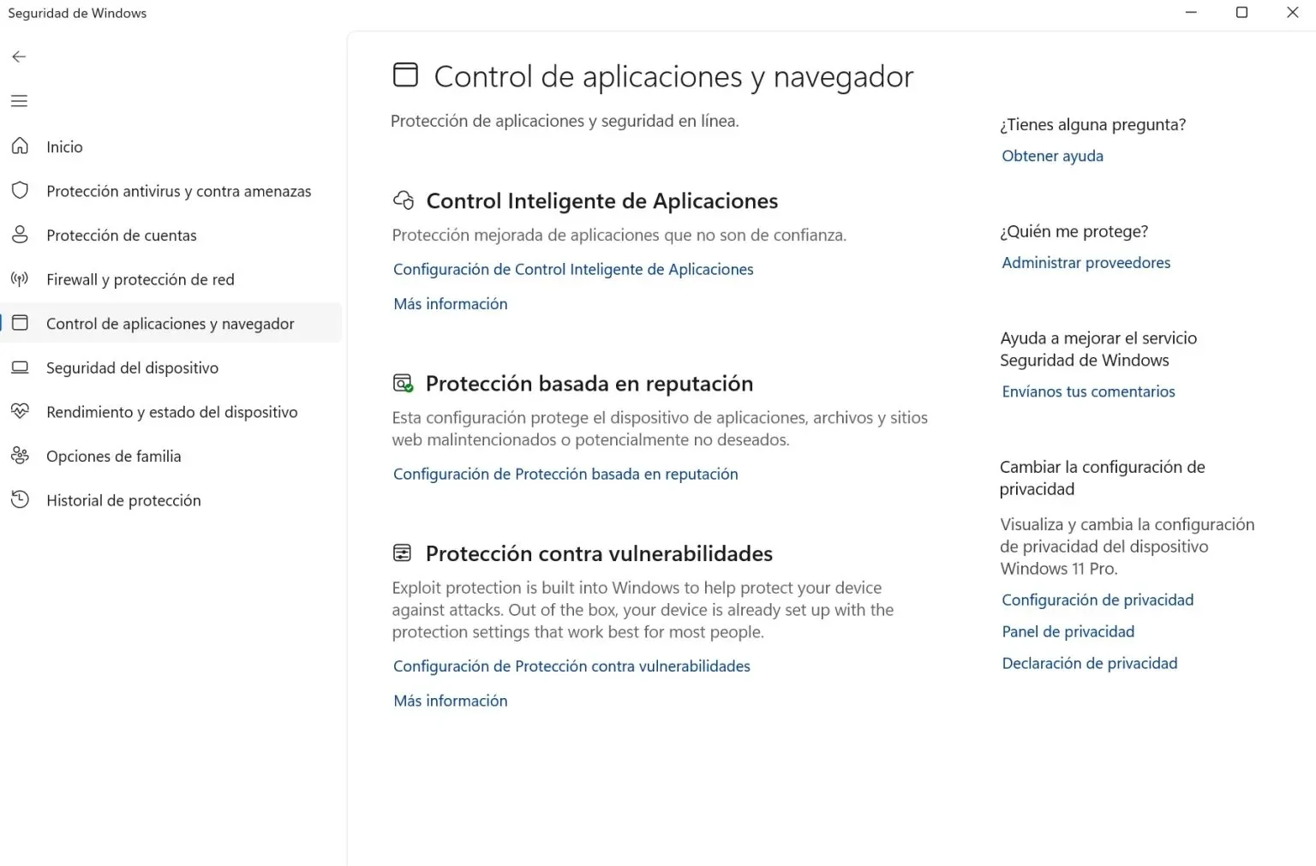Open Control de aplicaciones y navegador section
Viewport: 1316px width, 866px height.
pyautogui.click(x=170, y=323)
